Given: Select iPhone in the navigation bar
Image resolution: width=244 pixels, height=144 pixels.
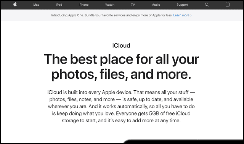Looking at the screenshot, I should (83, 5).
